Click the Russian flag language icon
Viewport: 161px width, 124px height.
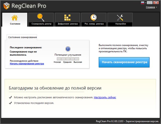(143, 3)
